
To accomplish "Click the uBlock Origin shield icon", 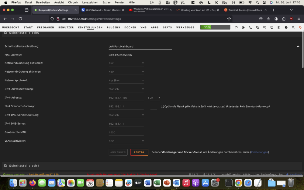I will point(291,19).
